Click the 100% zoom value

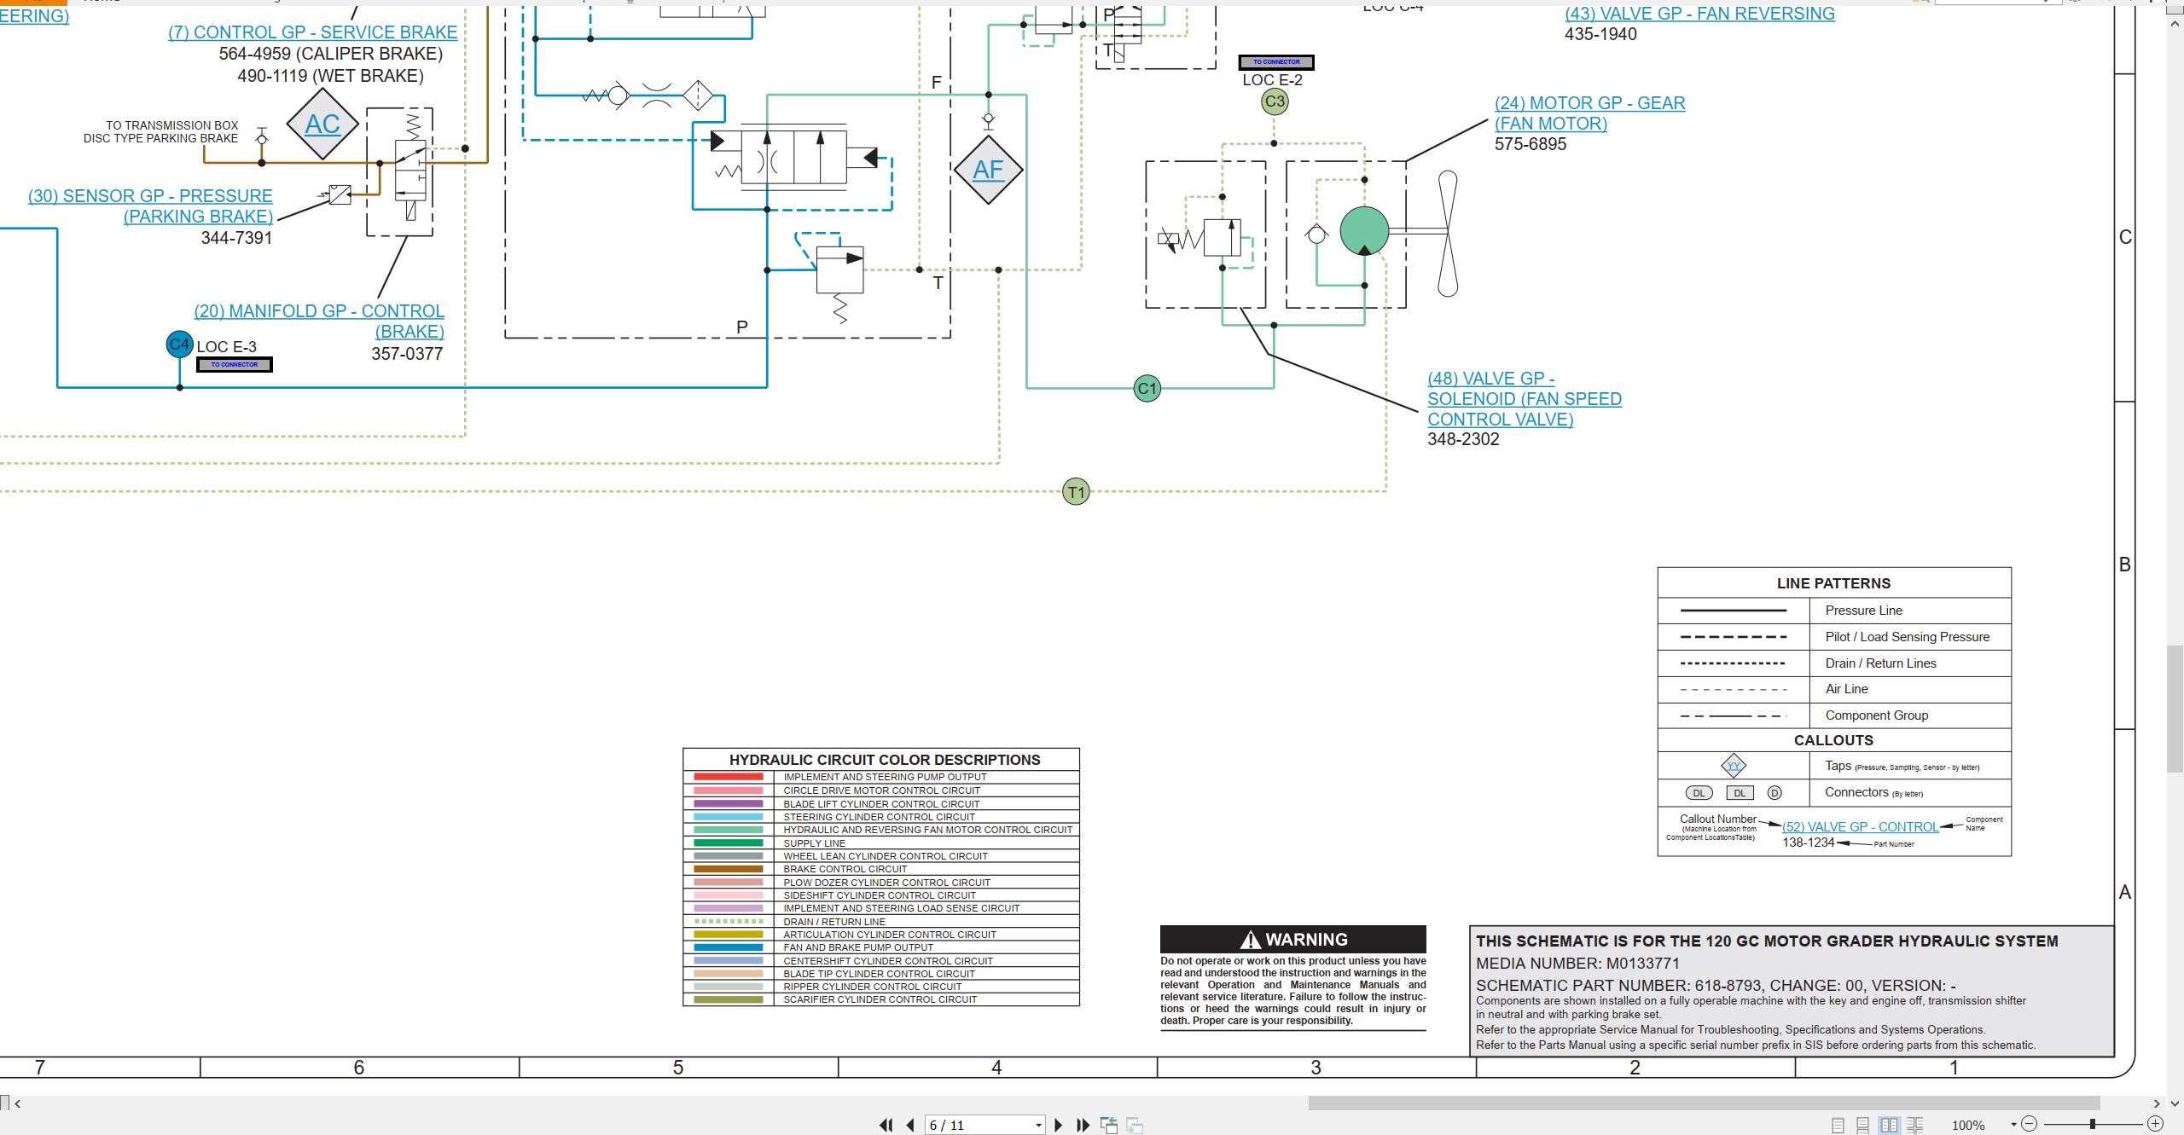pyautogui.click(x=1968, y=1126)
